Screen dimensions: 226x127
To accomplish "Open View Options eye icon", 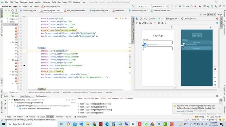I will click(x=137, y=23).
